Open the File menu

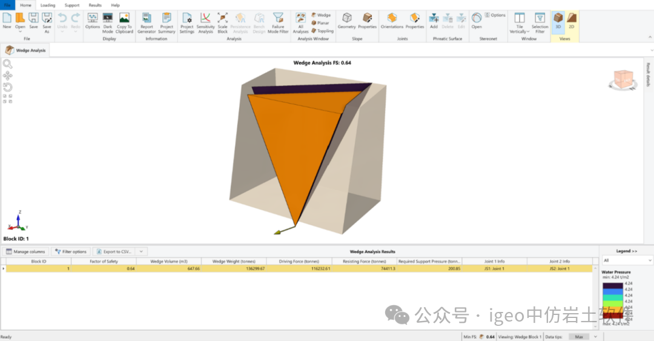tap(7, 5)
